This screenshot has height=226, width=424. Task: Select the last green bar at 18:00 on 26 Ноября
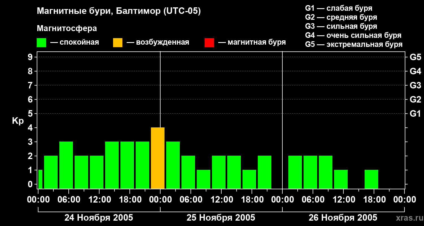[371, 179]
